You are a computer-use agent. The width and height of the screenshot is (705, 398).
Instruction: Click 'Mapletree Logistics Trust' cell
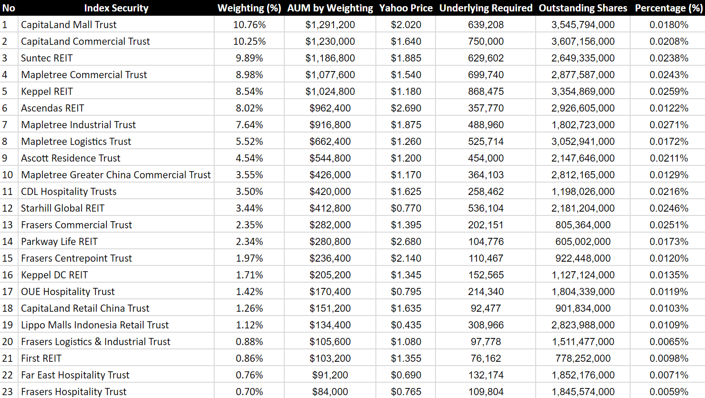pos(116,141)
